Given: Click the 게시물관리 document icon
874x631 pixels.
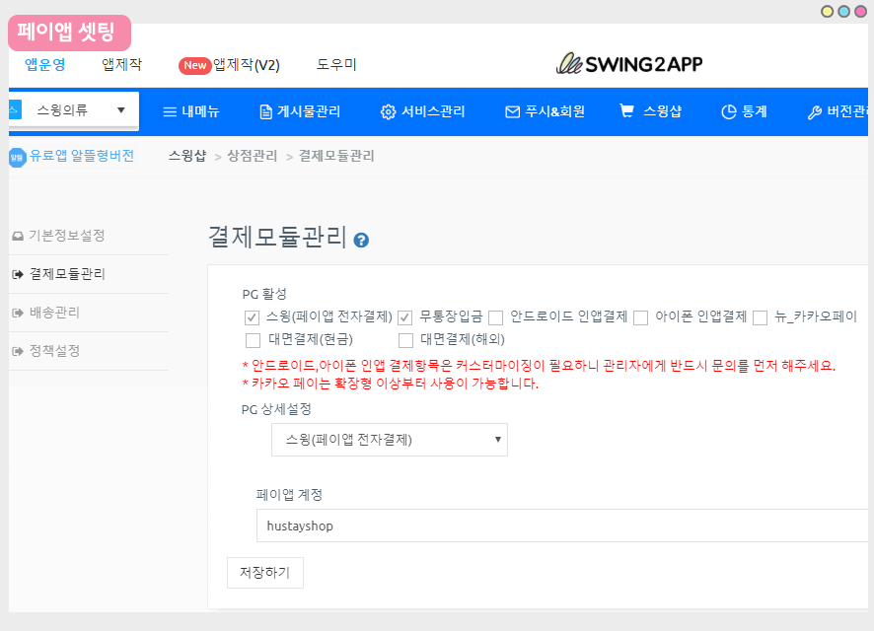Looking at the screenshot, I should click(x=265, y=112).
